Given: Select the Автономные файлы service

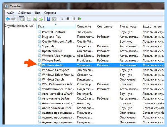Looking at the screenshot, I should pos(56,99).
